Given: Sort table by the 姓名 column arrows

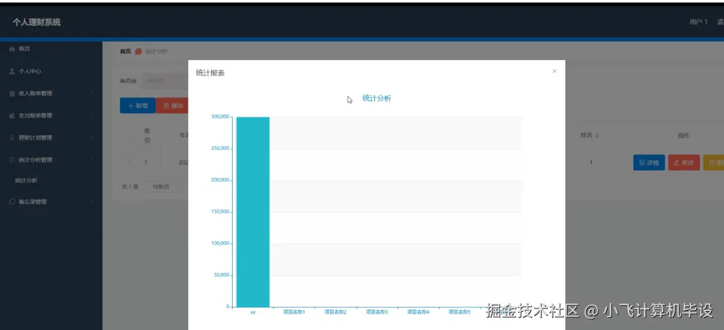Looking at the screenshot, I should tap(597, 136).
